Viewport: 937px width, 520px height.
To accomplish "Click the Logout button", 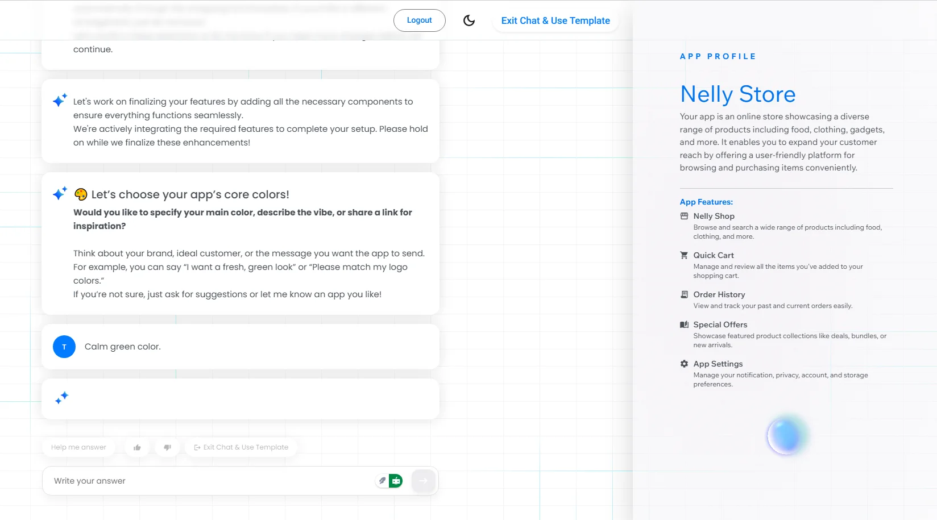I will (420, 20).
